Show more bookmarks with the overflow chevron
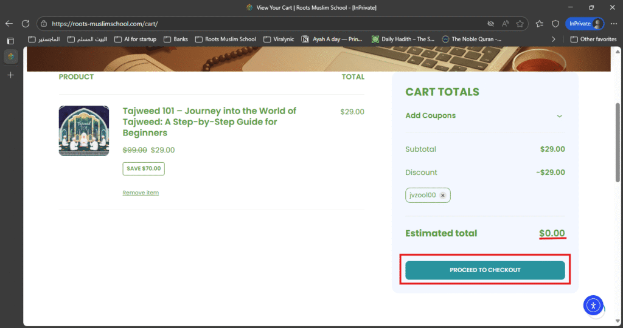623x328 pixels. pyautogui.click(x=553, y=39)
